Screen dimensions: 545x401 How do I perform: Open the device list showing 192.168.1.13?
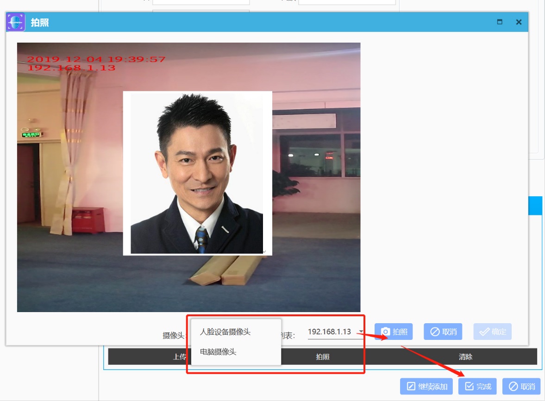330,332
